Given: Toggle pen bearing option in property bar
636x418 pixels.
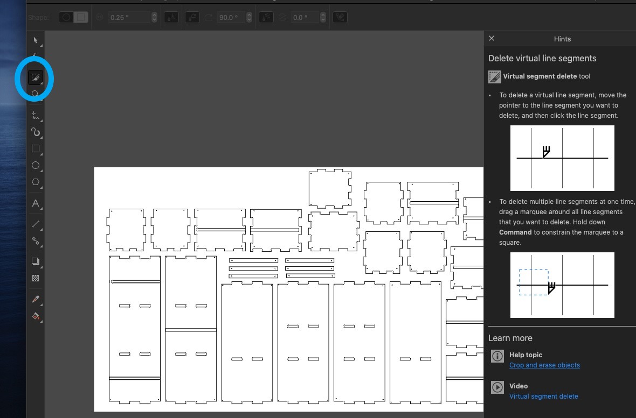Looking at the screenshot, I should coord(266,17).
